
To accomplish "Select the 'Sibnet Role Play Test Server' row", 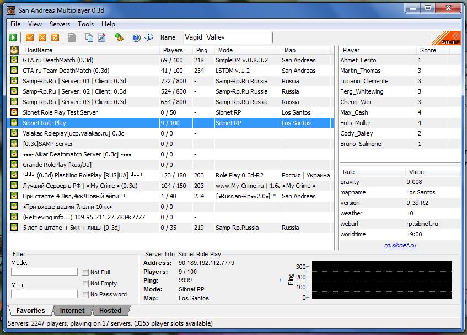I will click(x=170, y=112).
